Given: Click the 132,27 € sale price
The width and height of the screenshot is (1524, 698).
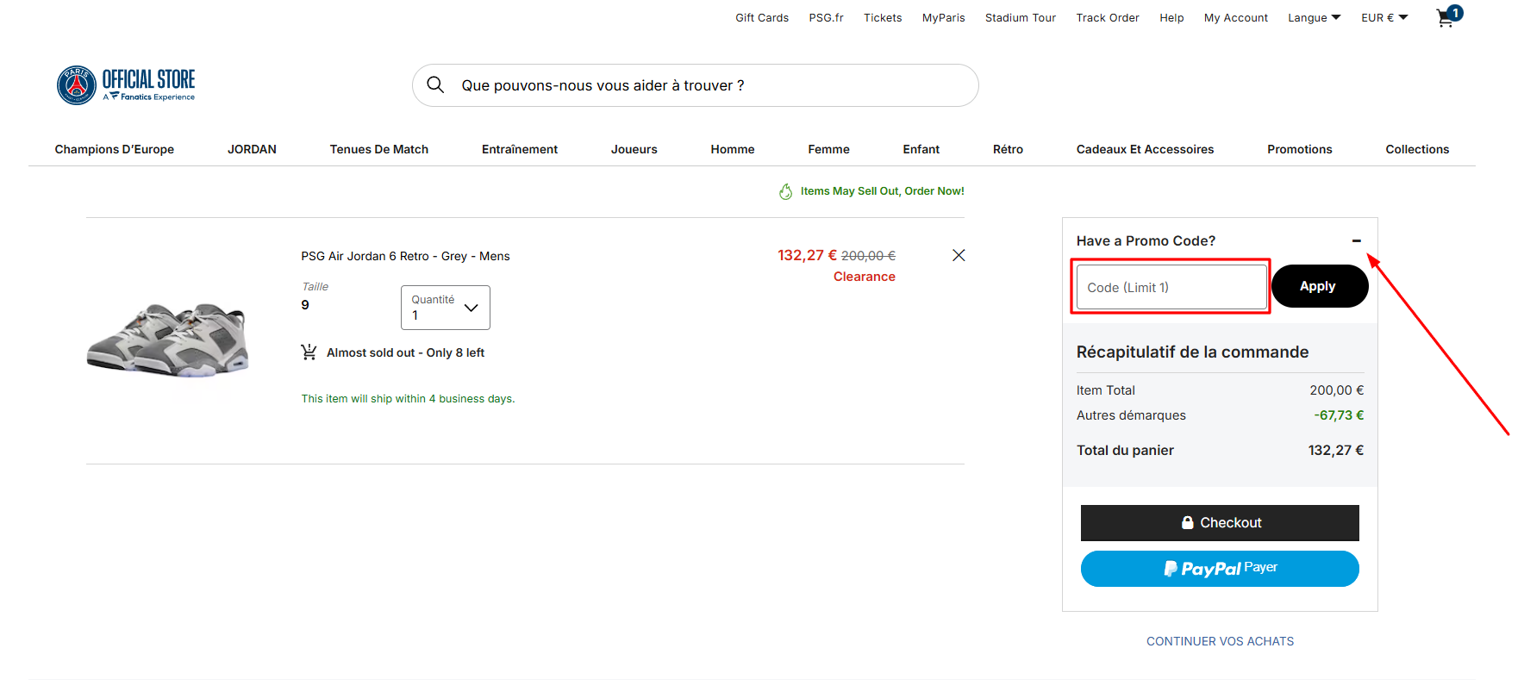Looking at the screenshot, I should coord(807,255).
